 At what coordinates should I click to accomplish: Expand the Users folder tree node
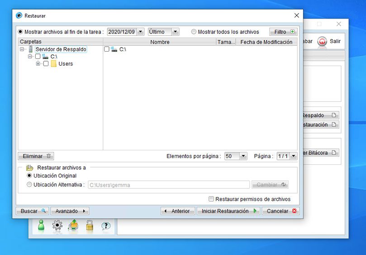(38, 63)
